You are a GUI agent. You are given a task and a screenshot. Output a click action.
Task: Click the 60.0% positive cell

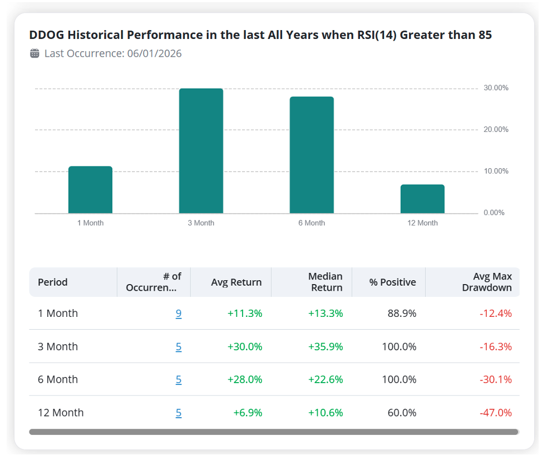click(x=402, y=413)
